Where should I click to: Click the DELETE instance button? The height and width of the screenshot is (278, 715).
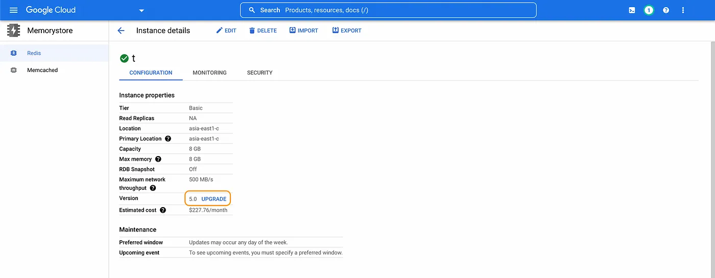[x=263, y=31]
